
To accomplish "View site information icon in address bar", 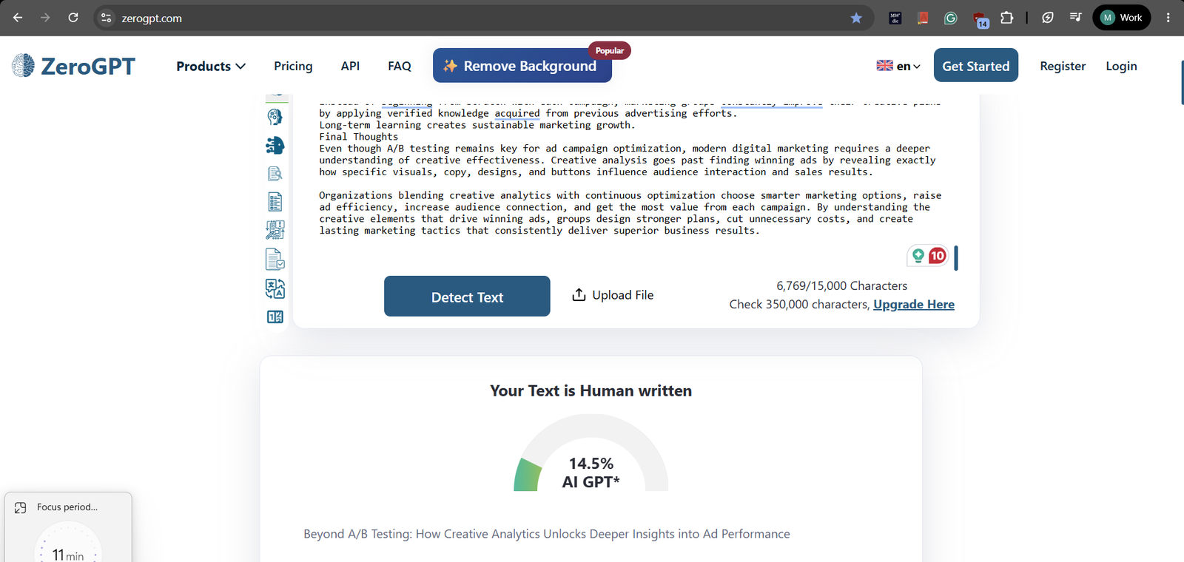I will [107, 18].
